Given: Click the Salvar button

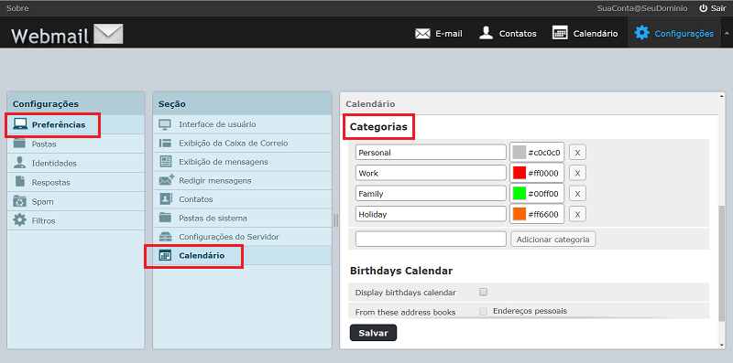Looking at the screenshot, I should [373, 333].
